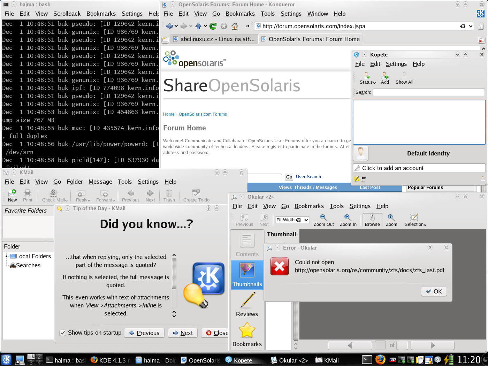Switch to Kopete in the taskbar
The image size is (488, 366).
pyautogui.click(x=243, y=360)
